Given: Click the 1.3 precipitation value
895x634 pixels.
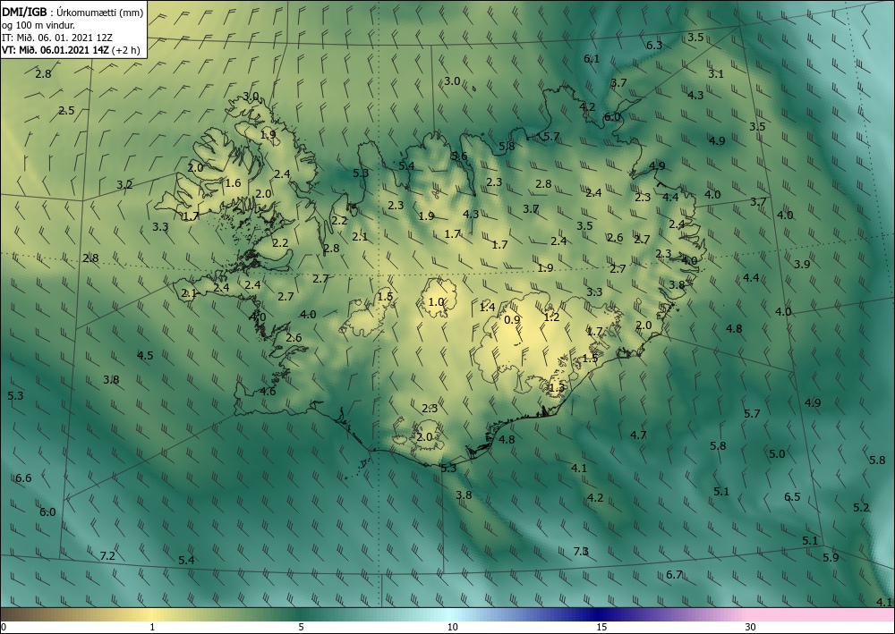Looking at the screenshot, I should coord(556,388).
